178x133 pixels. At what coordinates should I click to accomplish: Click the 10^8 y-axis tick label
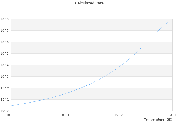click(x=5, y=19)
